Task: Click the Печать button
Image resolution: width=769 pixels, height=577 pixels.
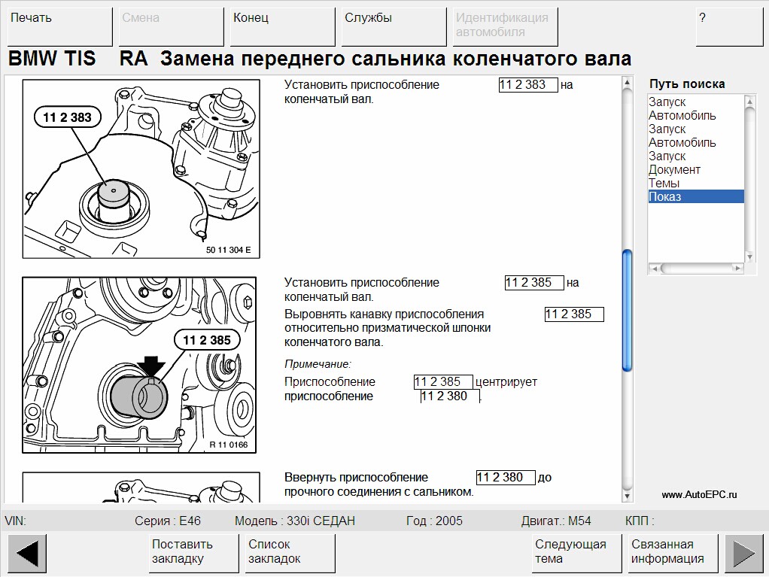Action: click(x=60, y=26)
